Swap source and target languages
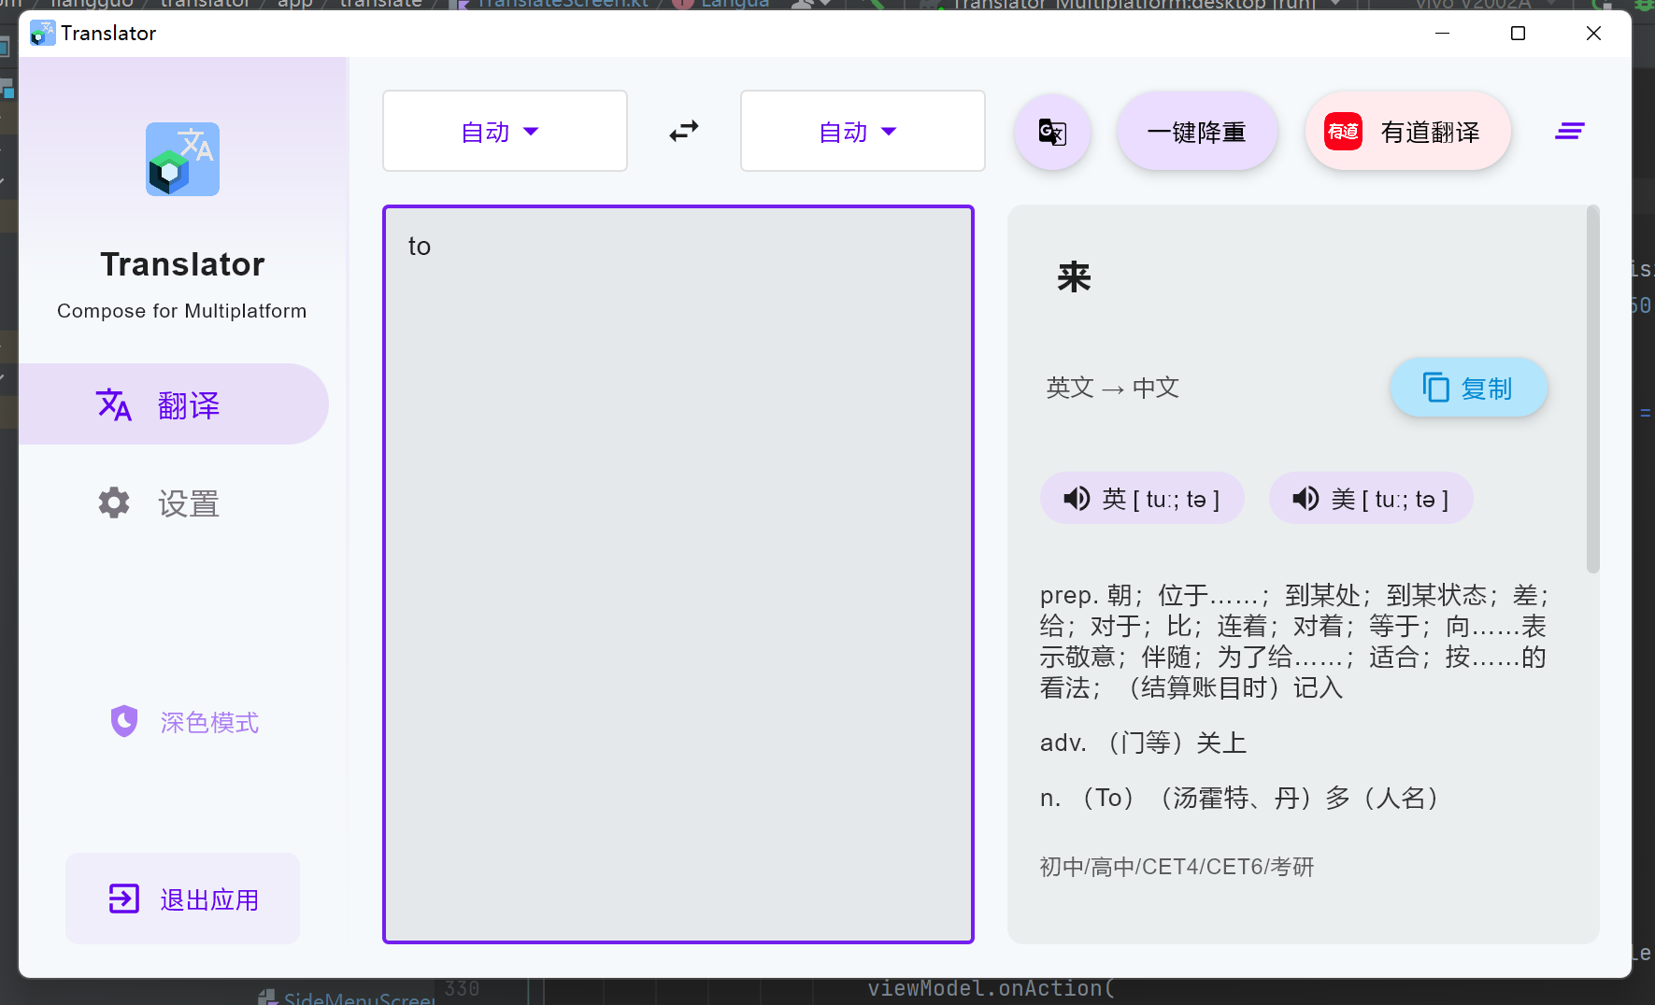This screenshot has width=1655, height=1005. [x=684, y=131]
